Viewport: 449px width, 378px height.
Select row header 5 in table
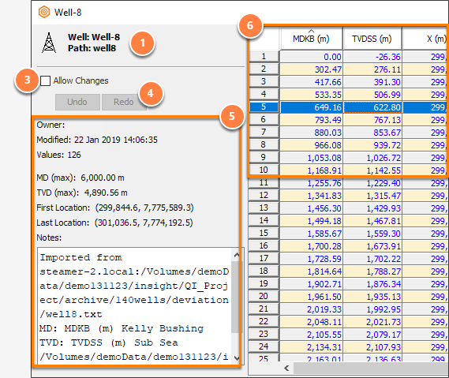click(264, 107)
